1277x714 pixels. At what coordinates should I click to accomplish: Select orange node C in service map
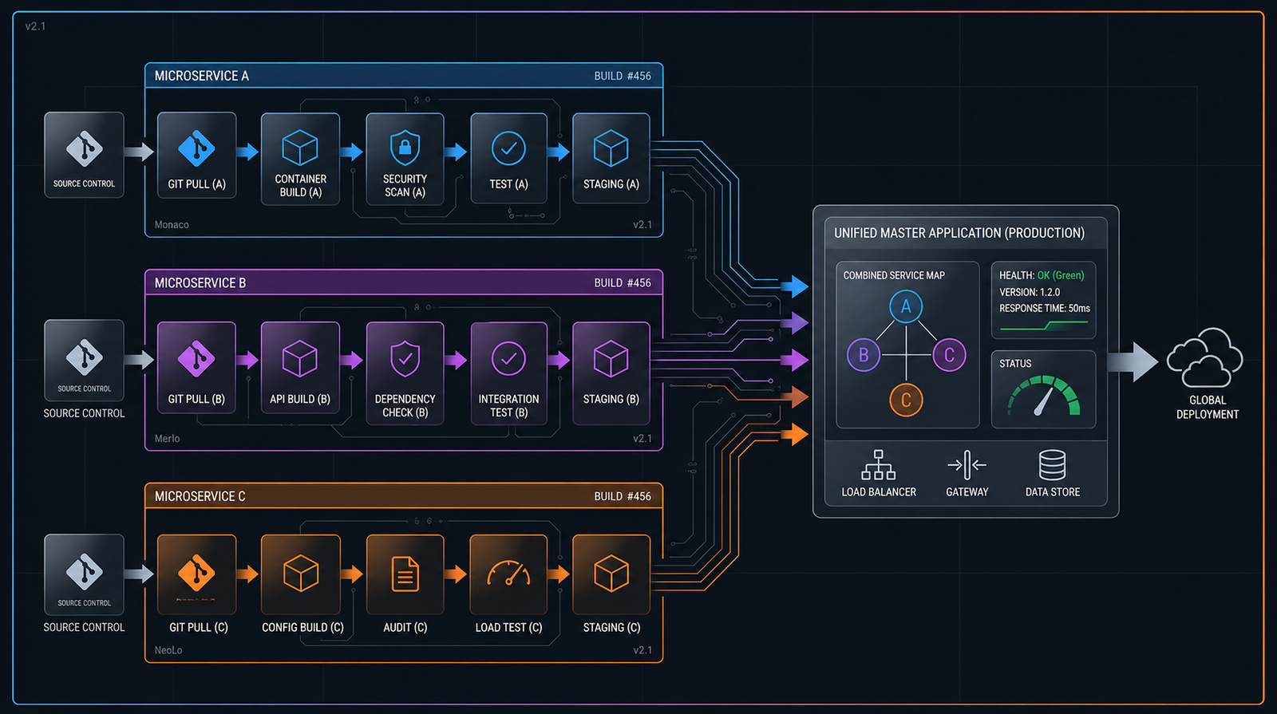click(906, 400)
